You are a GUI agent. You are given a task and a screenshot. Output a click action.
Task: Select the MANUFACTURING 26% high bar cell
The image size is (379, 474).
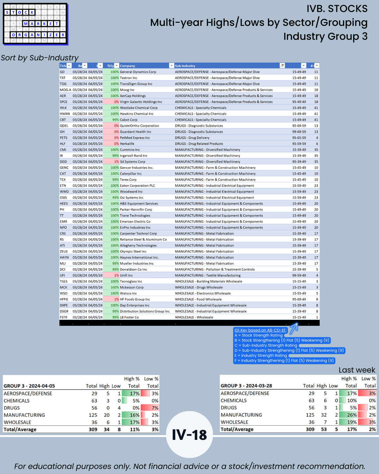tap(348, 415)
